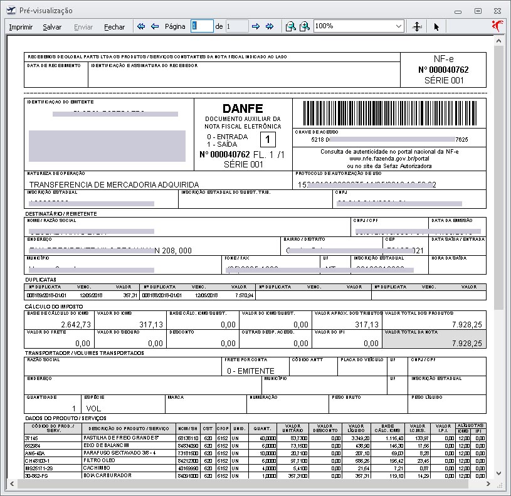Viewport: 511px width, 496px height.
Task: Click the 'PASTILHA DE FREIO GRANDE' product description
Action: click(x=121, y=438)
